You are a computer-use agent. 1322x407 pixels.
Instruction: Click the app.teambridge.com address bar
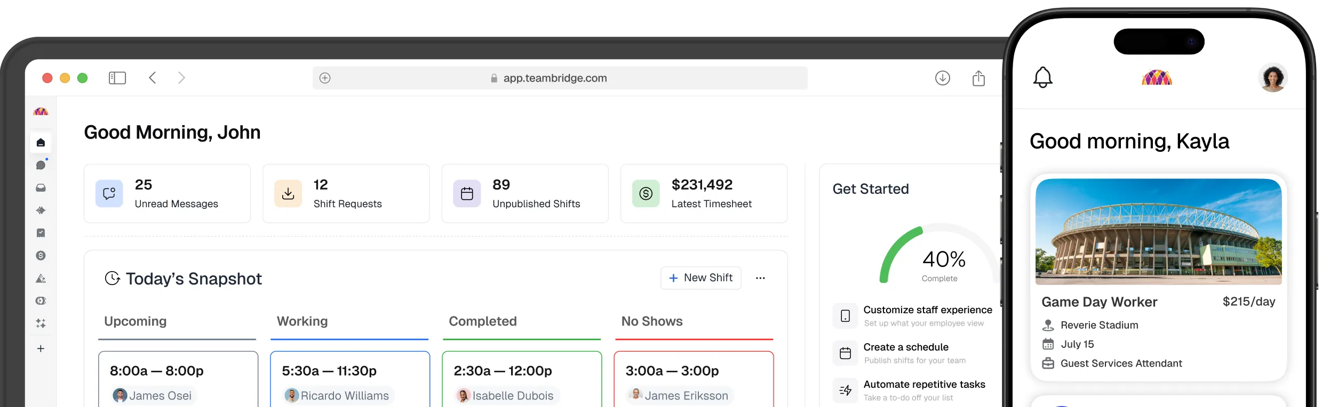coord(560,78)
